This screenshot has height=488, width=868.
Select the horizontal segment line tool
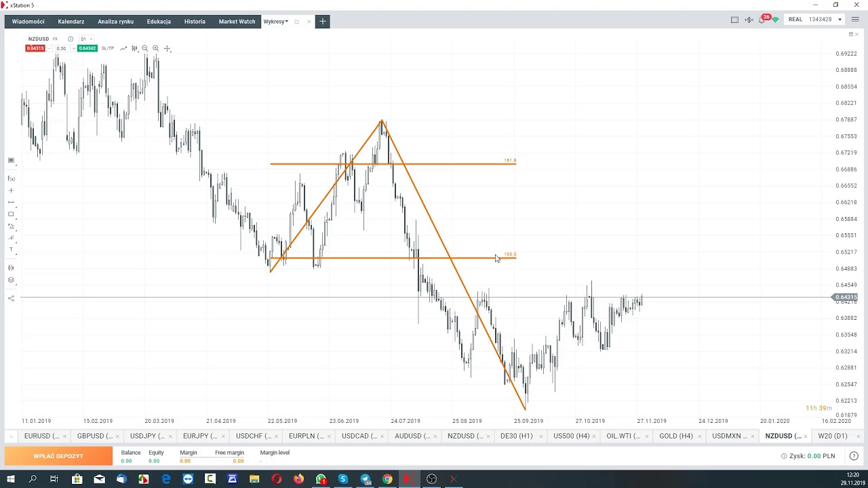(x=11, y=203)
